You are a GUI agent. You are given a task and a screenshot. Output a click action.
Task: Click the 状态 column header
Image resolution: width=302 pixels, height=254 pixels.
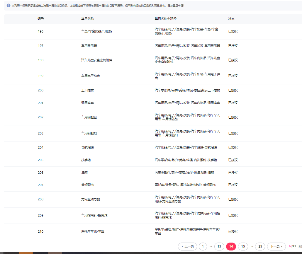pos(231,19)
